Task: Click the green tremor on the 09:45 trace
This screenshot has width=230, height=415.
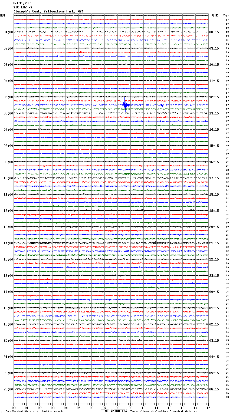Action: (126, 174)
